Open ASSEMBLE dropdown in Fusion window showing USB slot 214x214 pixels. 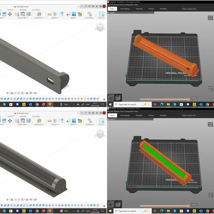tap(89, 18)
